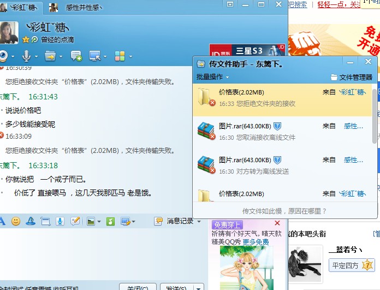Click the handwriting input pencil icon
Viewport: 380px width, 290px height.
[75, 221]
